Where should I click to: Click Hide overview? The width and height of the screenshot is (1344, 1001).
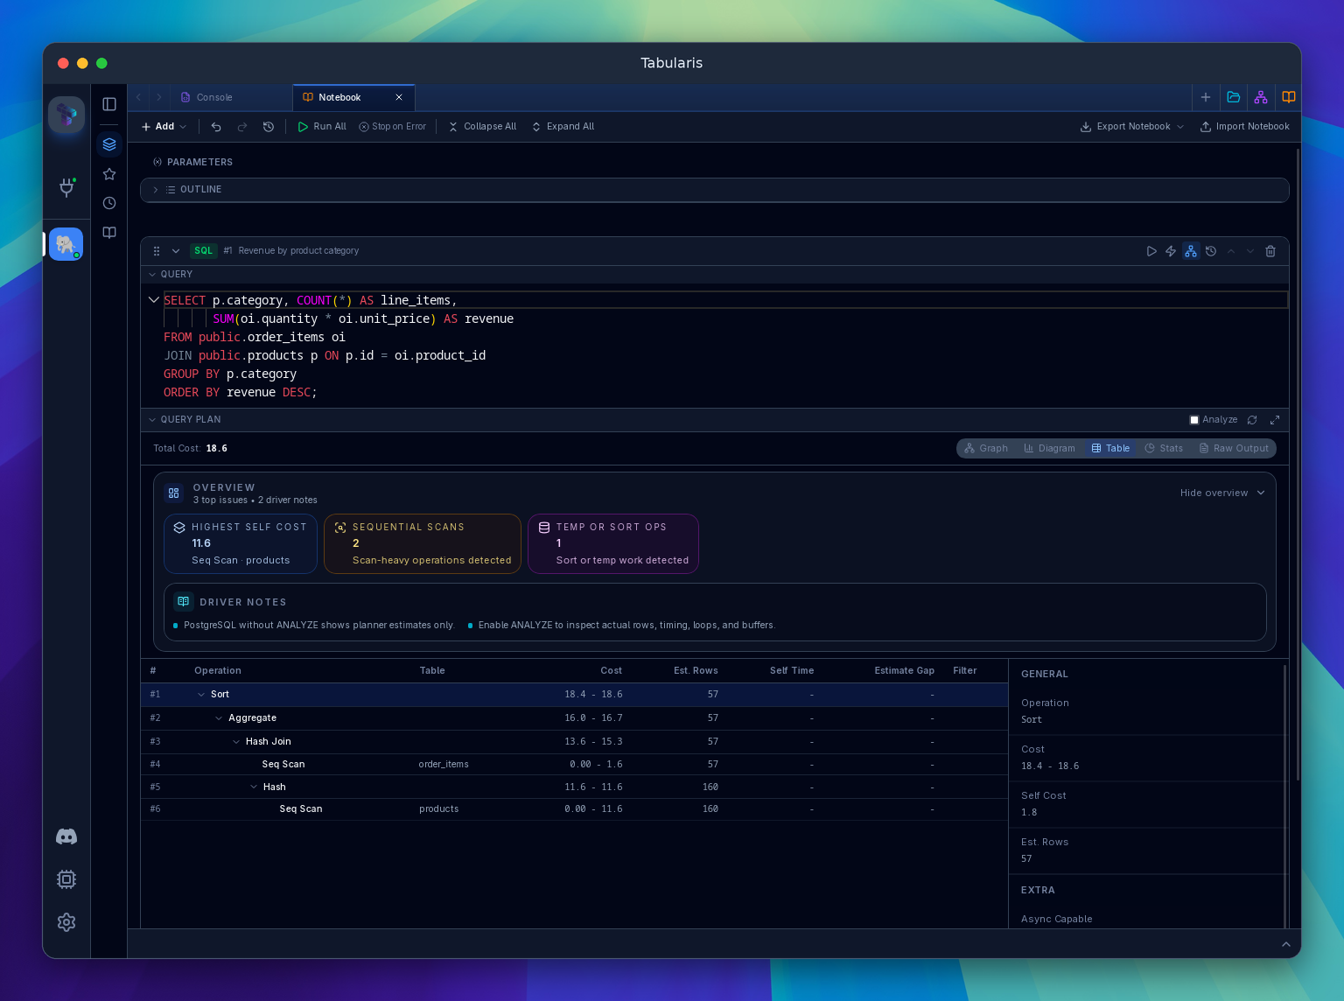[1222, 493]
